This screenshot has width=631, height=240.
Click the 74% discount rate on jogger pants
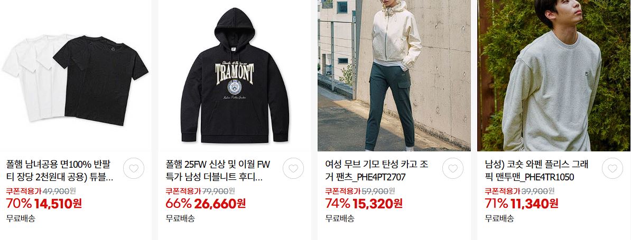337,204
